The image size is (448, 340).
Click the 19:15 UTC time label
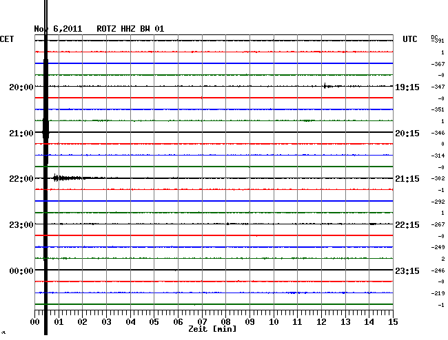407,87
